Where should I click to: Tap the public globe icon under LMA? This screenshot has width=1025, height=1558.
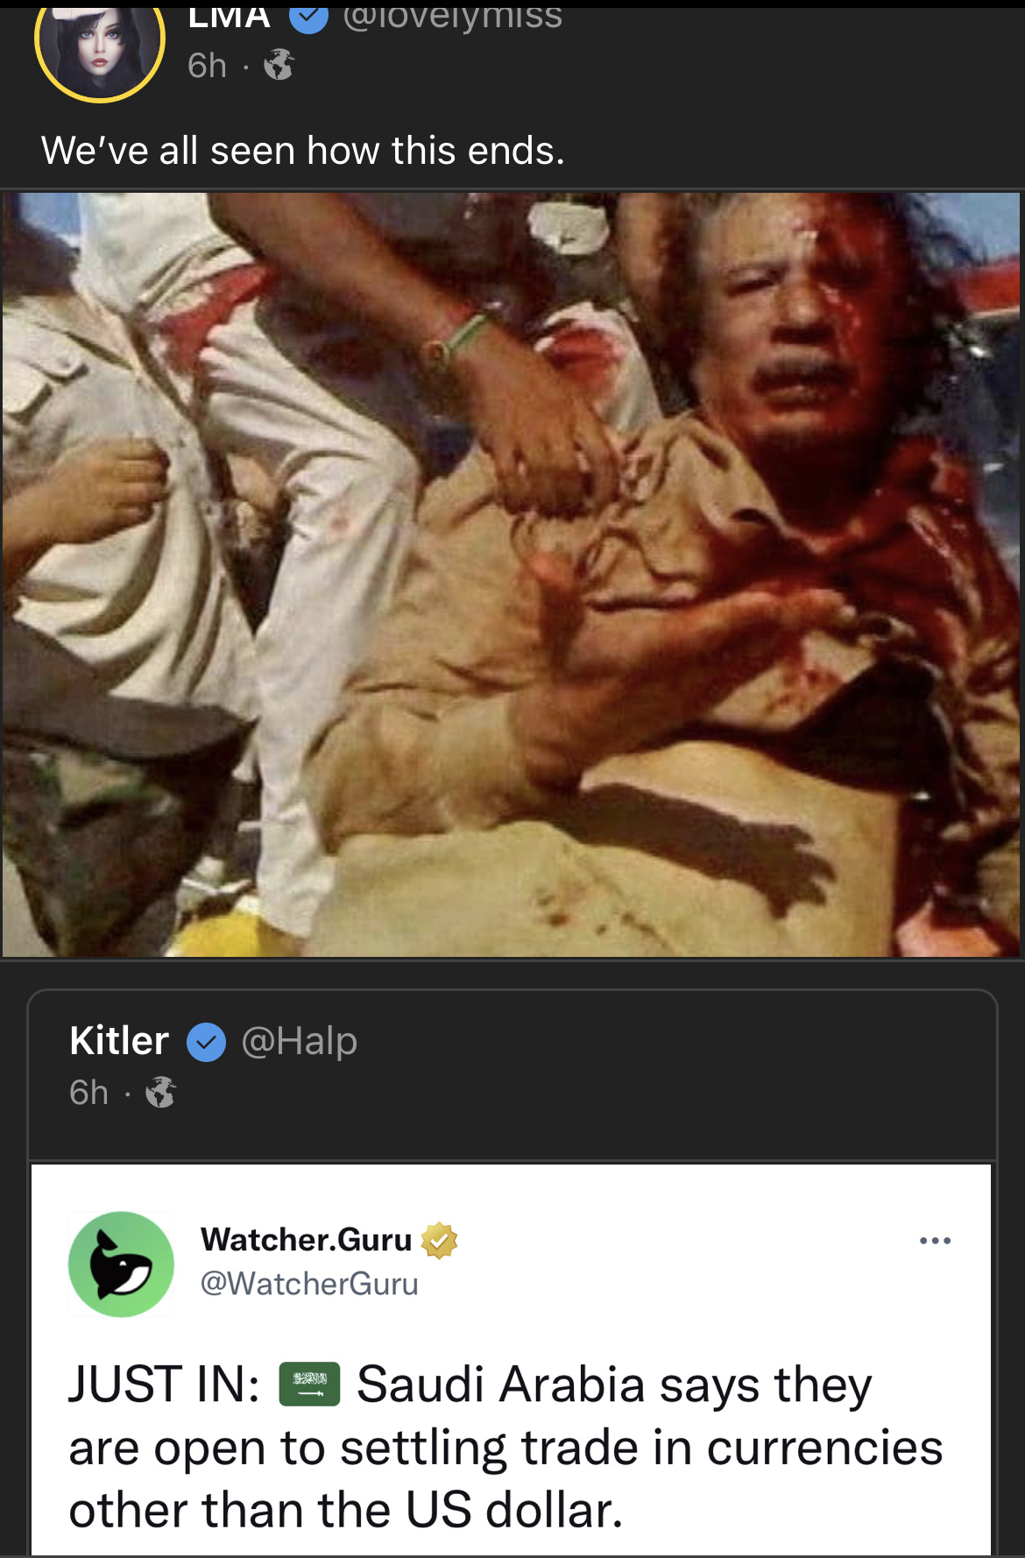[279, 65]
